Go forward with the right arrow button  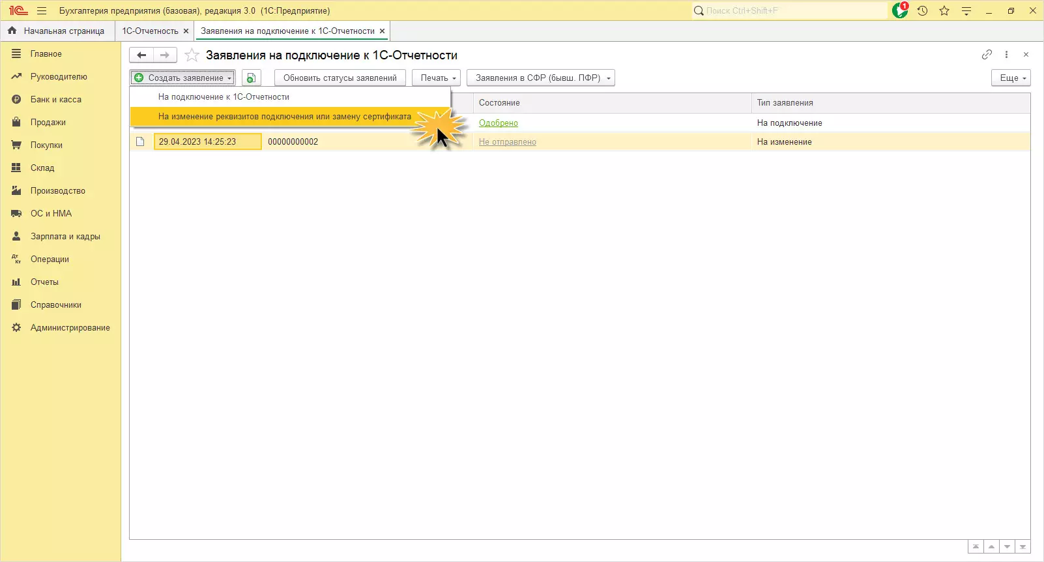click(165, 55)
